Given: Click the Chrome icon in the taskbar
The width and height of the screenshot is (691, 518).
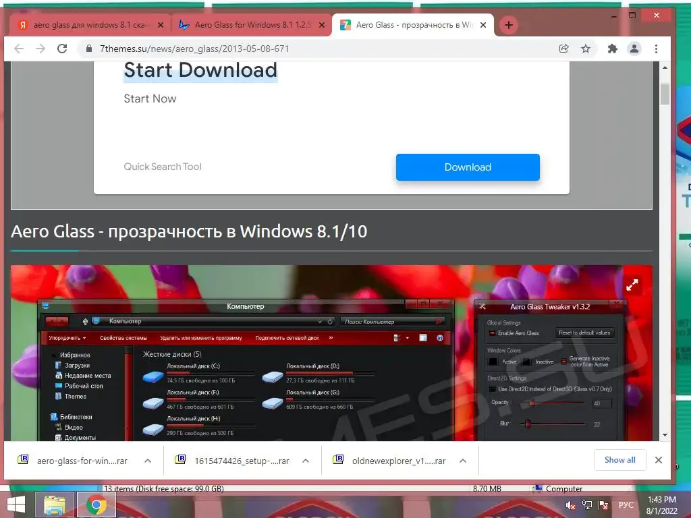Looking at the screenshot, I should (96, 505).
